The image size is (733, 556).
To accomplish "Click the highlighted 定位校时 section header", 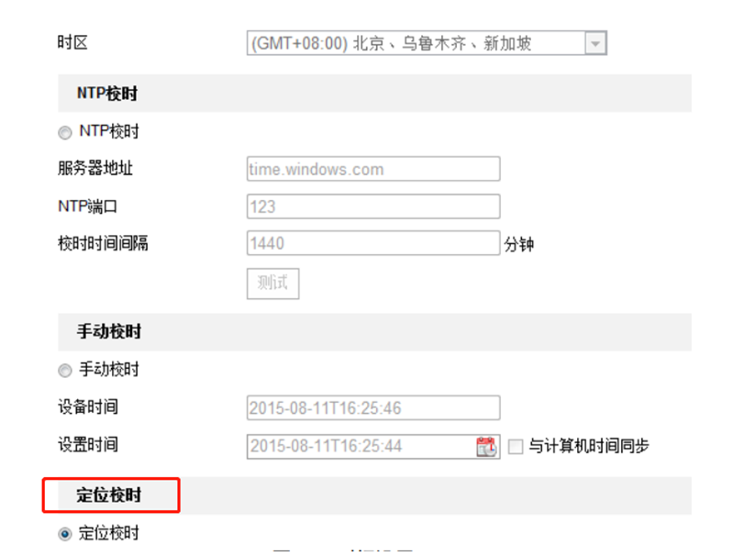I will point(109,496).
